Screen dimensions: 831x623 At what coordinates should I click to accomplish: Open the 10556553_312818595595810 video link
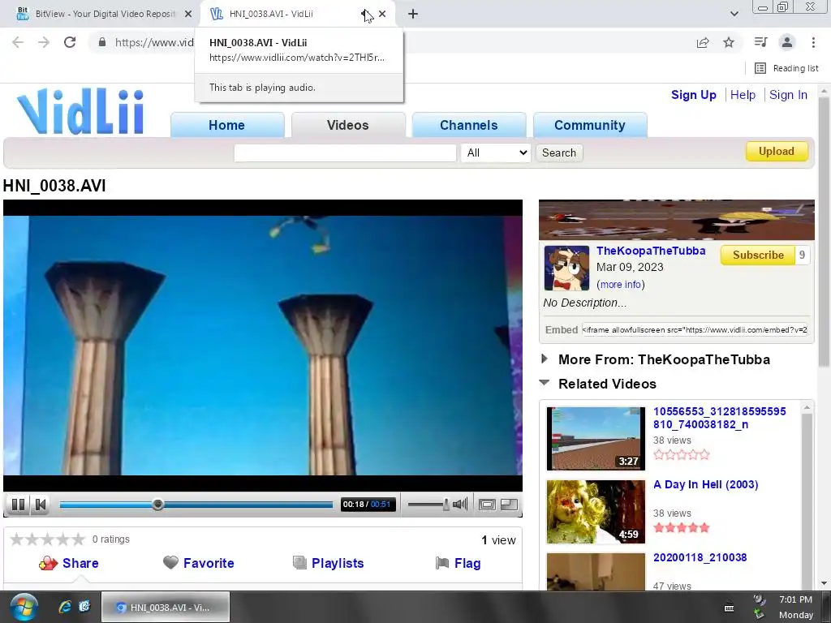(719, 418)
